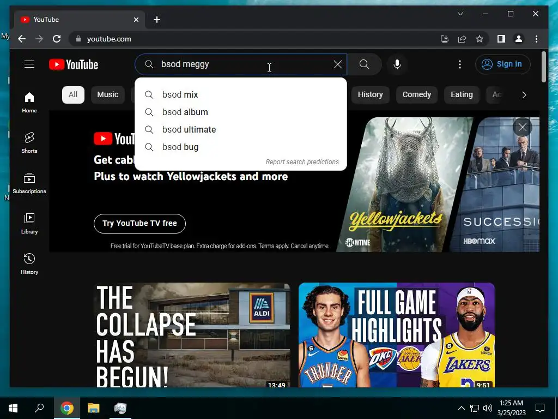The width and height of the screenshot is (558, 419).
Task: Click the volume icon in system tray
Action: [488, 408]
